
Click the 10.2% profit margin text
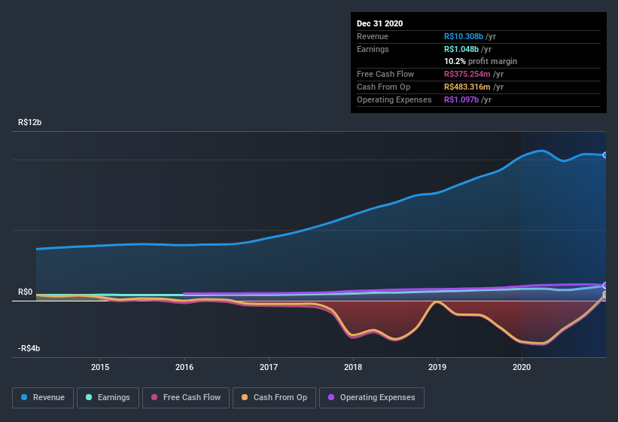(x=480, y=61)
